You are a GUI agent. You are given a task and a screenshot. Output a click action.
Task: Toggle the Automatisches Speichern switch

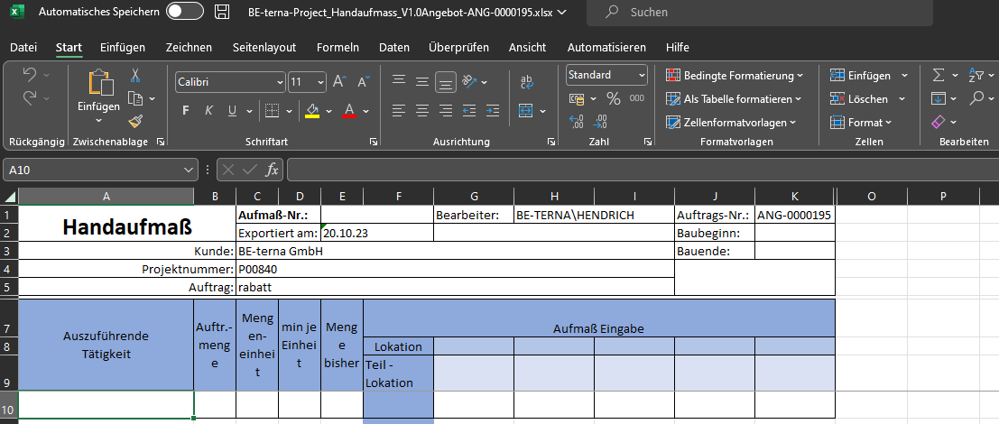tap(185, 12)
